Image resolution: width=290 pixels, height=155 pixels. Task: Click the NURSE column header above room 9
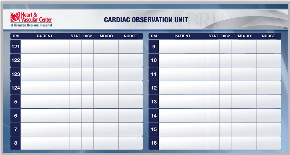pyautogui.click(x=268, y=36)
